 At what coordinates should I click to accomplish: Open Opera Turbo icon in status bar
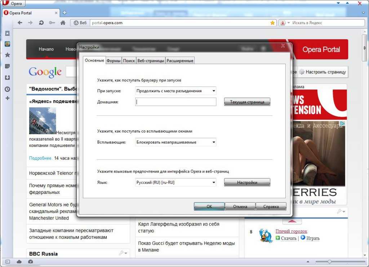pos(31,262)
